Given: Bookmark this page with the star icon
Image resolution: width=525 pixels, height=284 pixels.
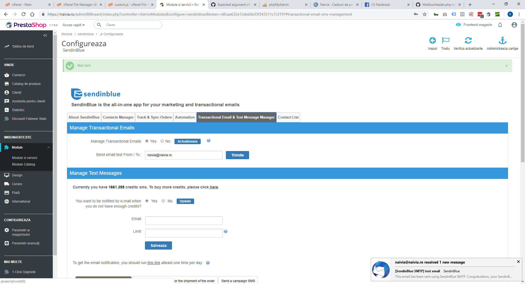Looking at the screenshot, I should 425,14.
